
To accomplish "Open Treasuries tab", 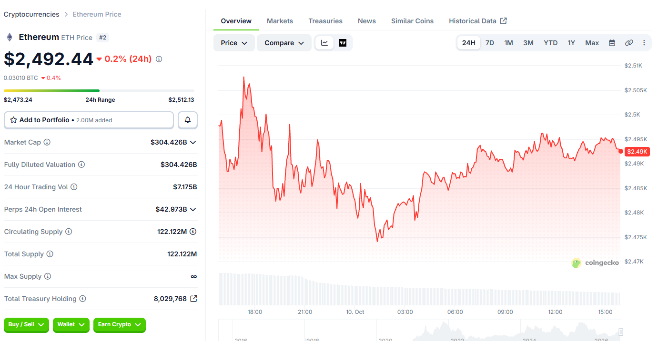I will [x=325, y=21].
